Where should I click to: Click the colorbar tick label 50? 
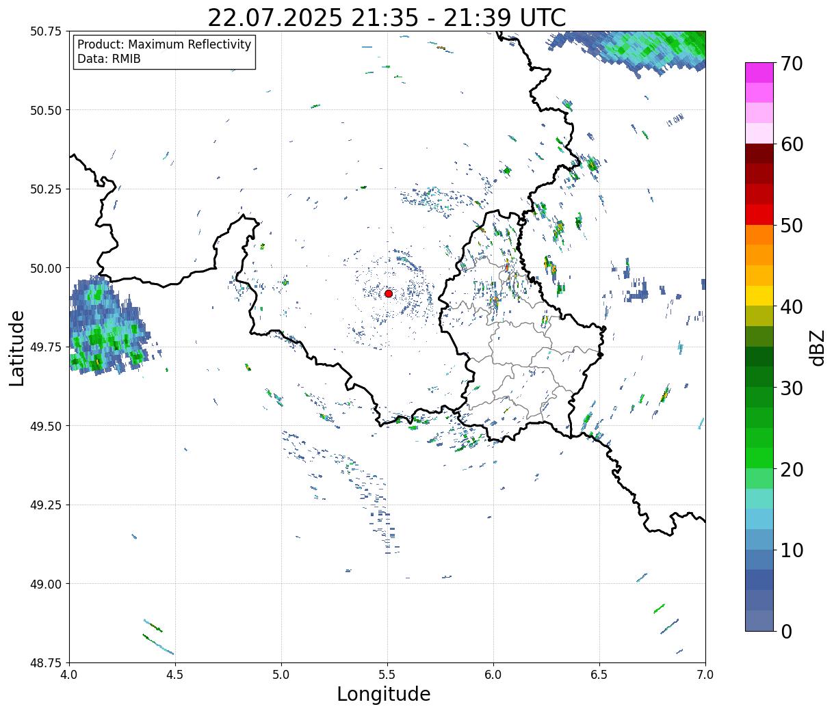[x=792, y=226]
